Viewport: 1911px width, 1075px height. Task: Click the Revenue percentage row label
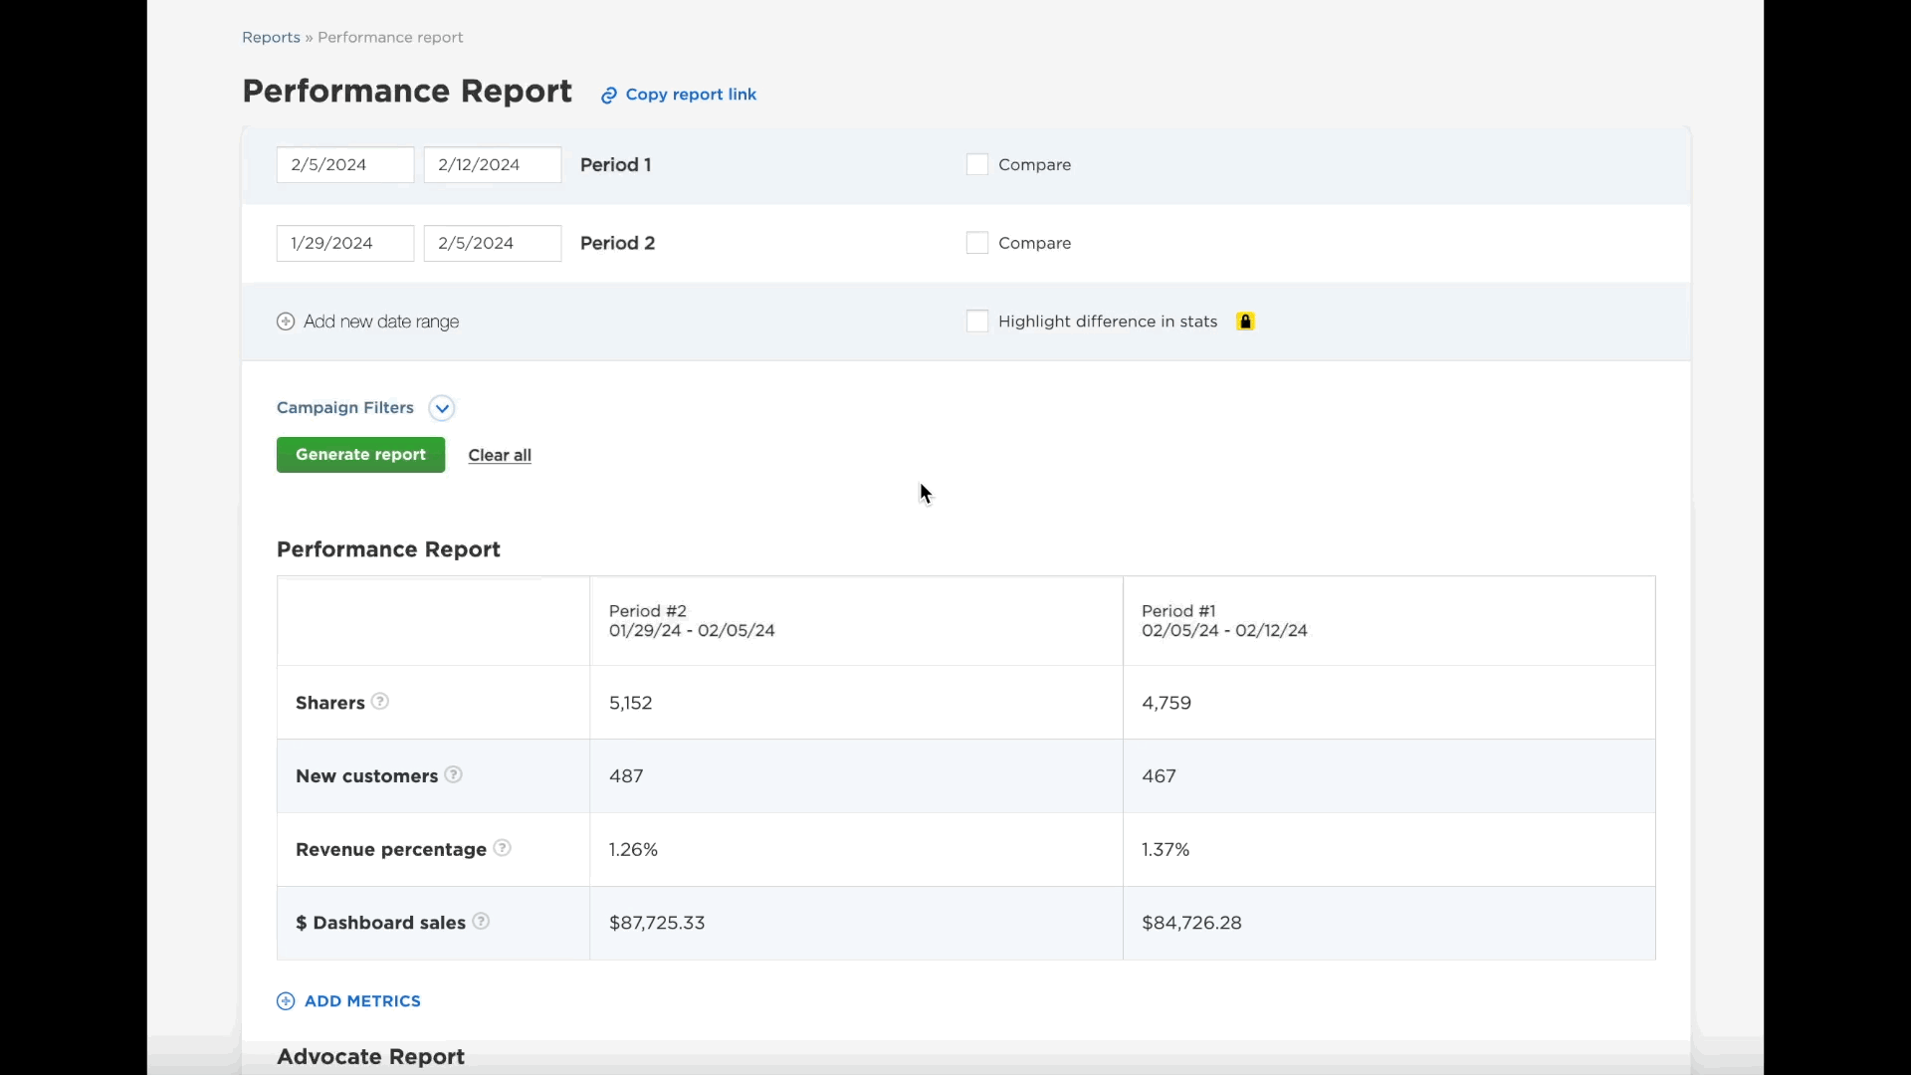coord(391,850)
